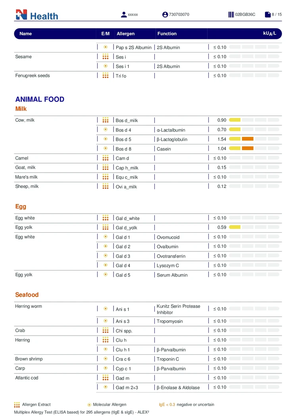Click the Molecular Allergen legend icon

[x=89, y=404]
